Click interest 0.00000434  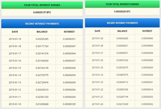(x=147, y=53)
